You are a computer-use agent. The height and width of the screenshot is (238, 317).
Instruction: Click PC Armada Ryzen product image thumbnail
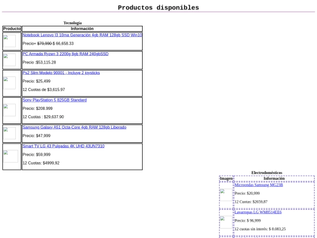pyautogui.click(x=9, y=60)
